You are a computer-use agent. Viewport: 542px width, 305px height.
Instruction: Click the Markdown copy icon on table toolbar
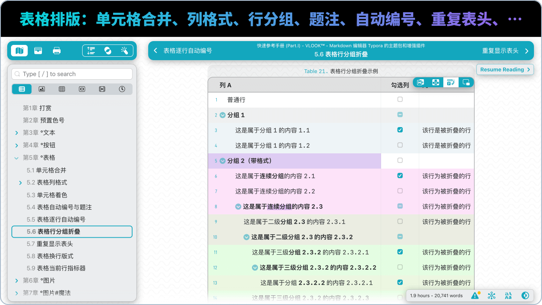(420, 83)
